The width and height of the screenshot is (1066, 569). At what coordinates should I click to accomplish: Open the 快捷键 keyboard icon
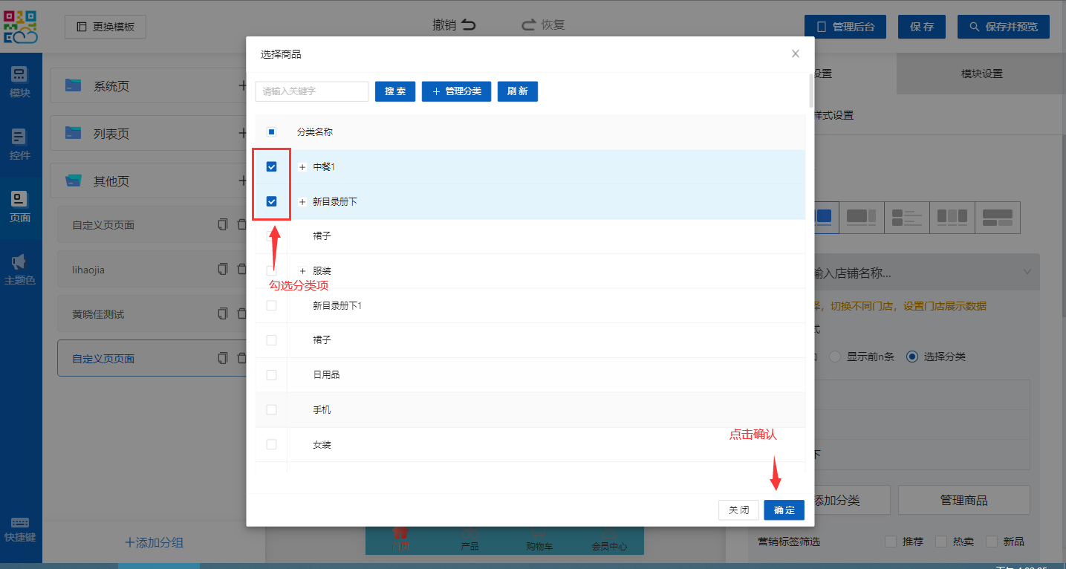[x=20, y=523]
